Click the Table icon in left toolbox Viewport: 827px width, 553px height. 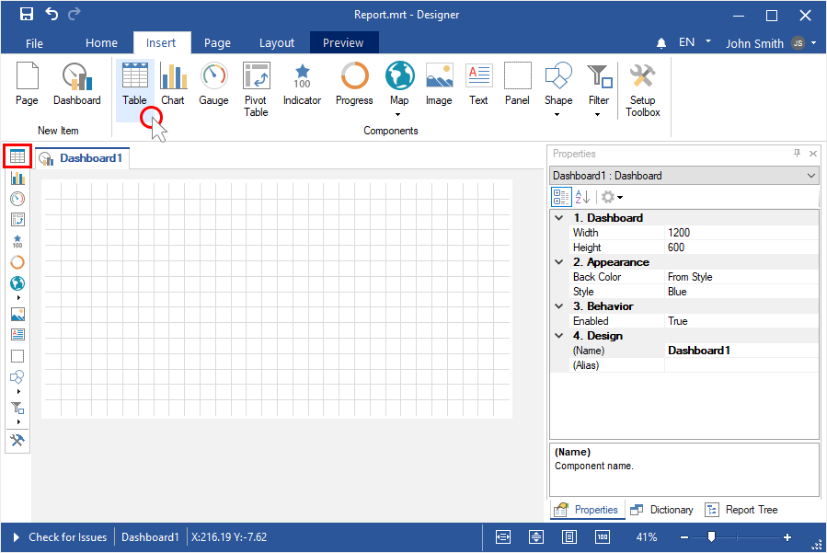[17, 156]
